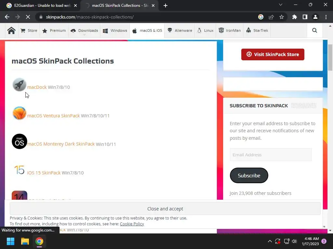The width and height of the screenshot is (333, 249).
Task: Switch to the E2Guardian tab
Action: tap(40, 6)
